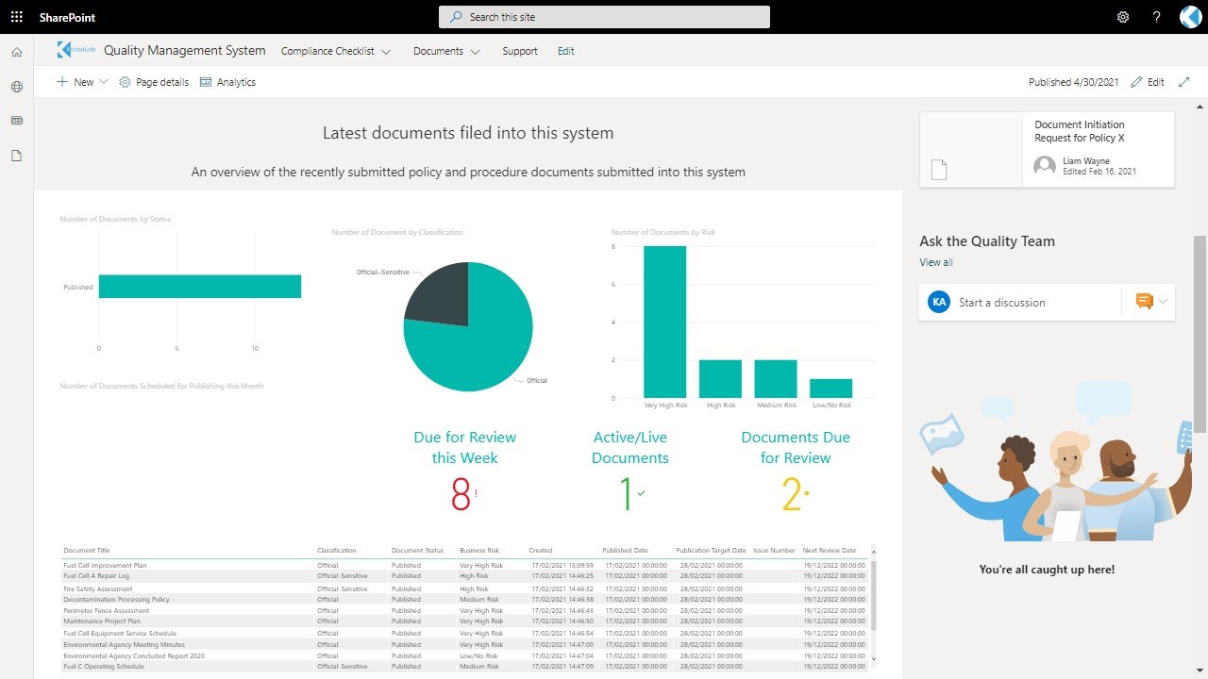
Task: Select the Perimeter Fence Assessment row
Action: point(464,610)
